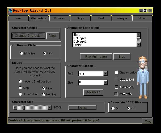The height and width of the screenshot is (133, 161).
Task: Toggle the Size to text checkbox
Action: 116,79
